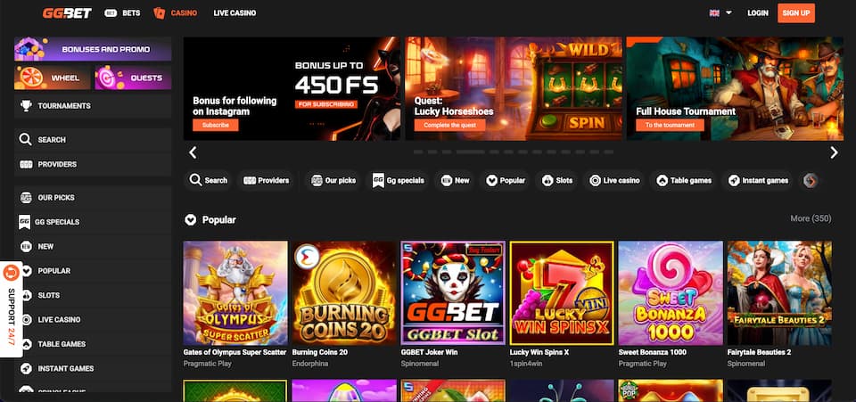Viewport: 856px width, 402px height.
Task: Click the sidebar Popular heart icon
Action: pos(26,271)
